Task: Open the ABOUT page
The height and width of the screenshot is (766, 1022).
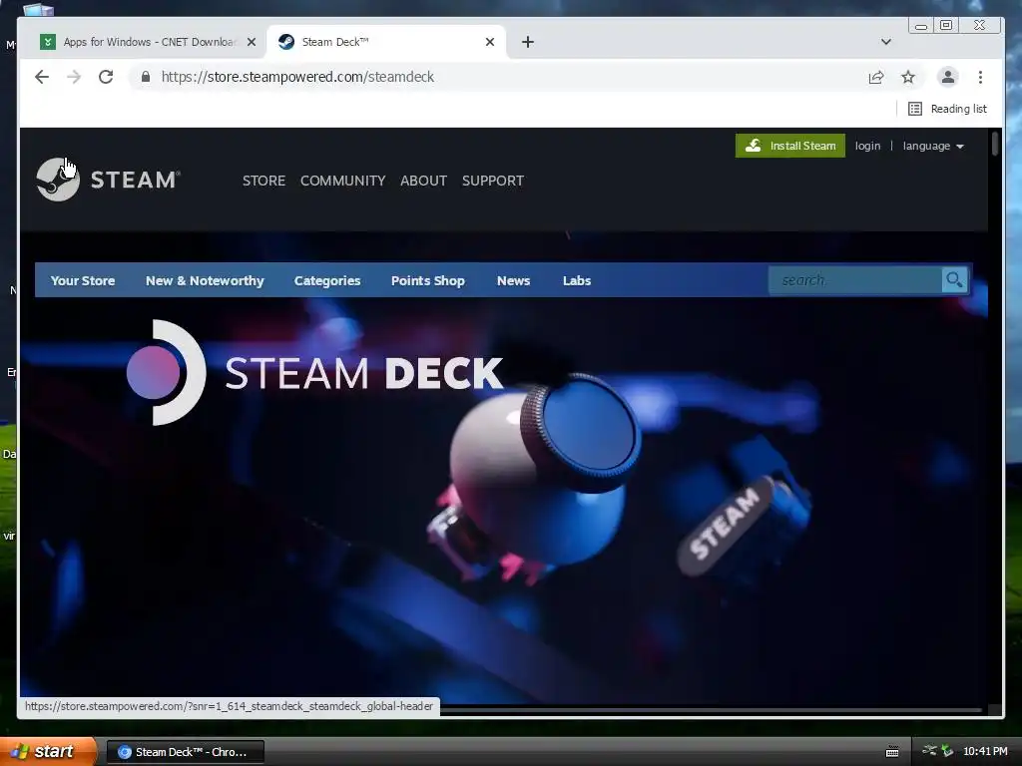Action: point(423,181)
